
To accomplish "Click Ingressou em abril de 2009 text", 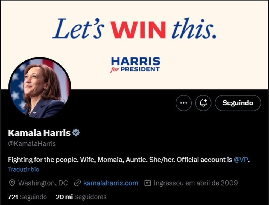I will point(196,183).
